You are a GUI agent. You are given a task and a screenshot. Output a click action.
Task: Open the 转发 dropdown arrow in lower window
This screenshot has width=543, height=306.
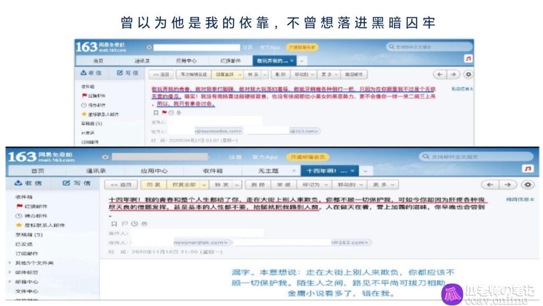pos(237,185)
